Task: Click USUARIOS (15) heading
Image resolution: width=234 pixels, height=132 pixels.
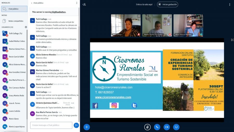Action: [7, 27]
